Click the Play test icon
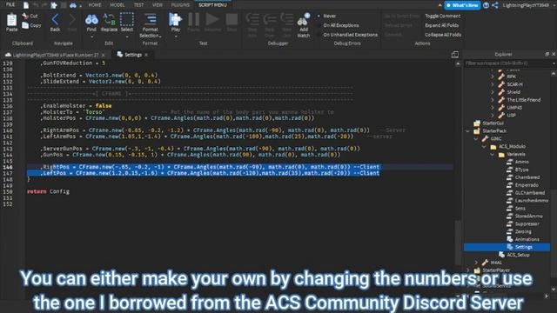Screen dimensions: 557x313 point(175,19)
